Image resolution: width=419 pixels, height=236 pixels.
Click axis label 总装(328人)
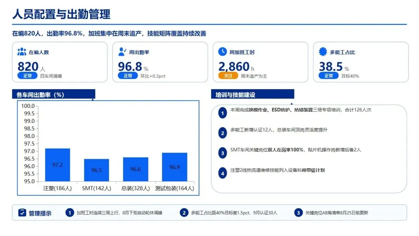pyautogui.click(x=135, y=188)
